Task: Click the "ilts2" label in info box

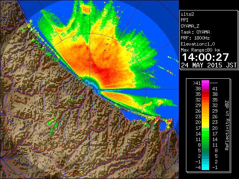Action: point(187,14)
